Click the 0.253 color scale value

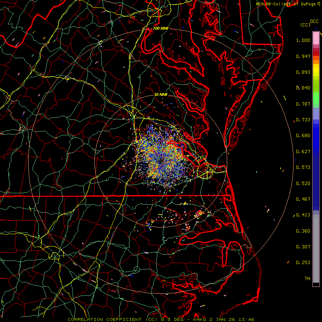303,263
